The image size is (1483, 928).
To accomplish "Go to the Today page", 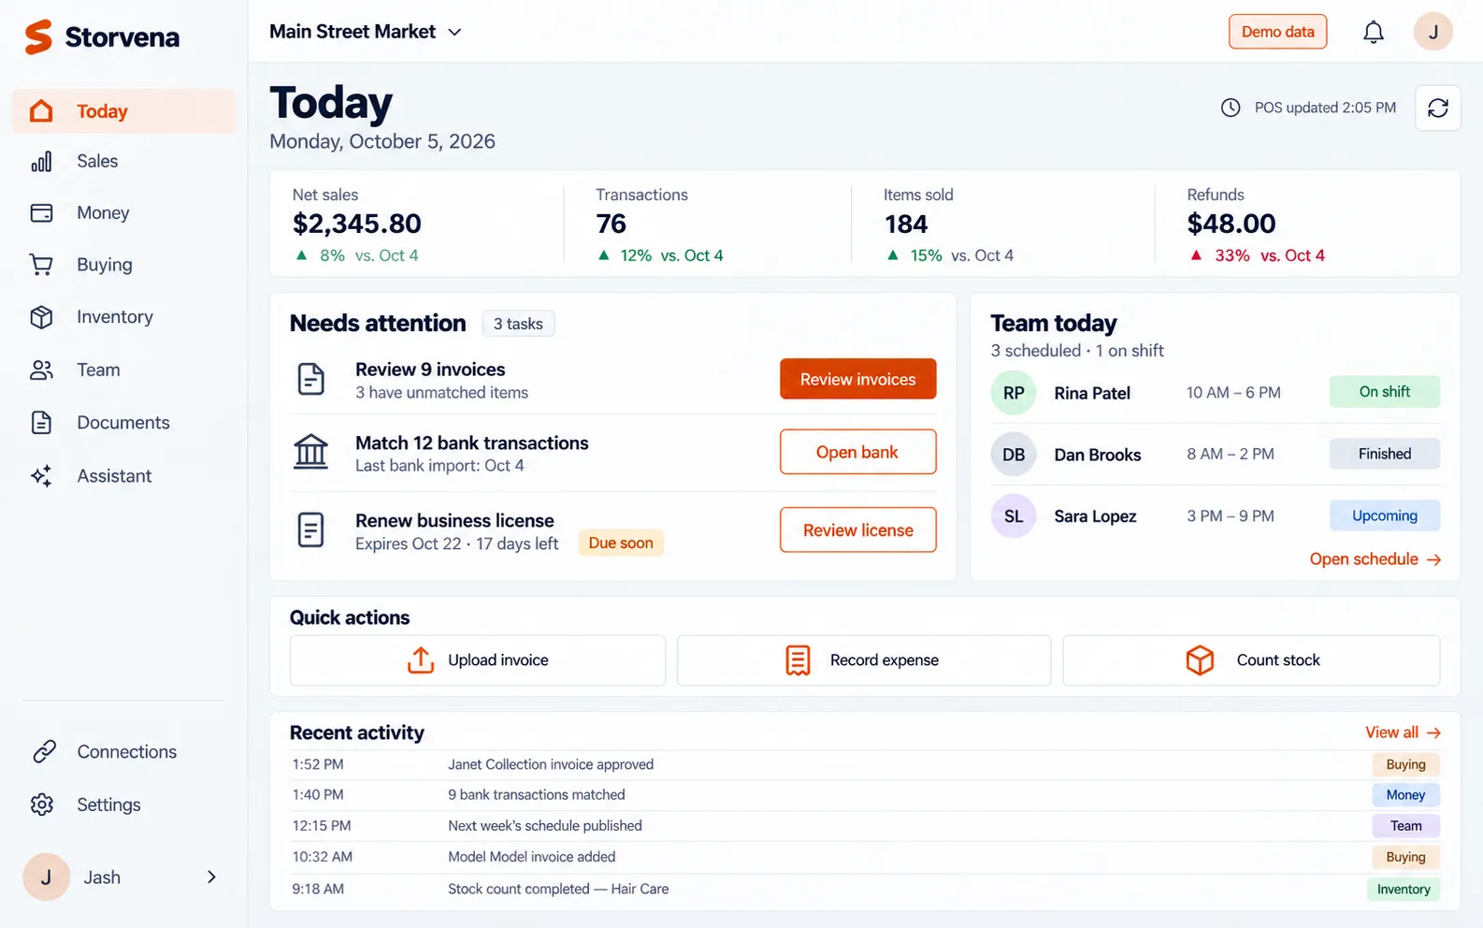I will coord(124,111).
